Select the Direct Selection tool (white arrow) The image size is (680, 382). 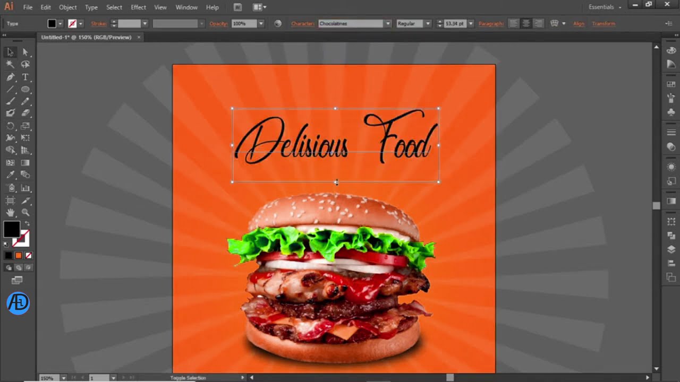tap(25, 52)
